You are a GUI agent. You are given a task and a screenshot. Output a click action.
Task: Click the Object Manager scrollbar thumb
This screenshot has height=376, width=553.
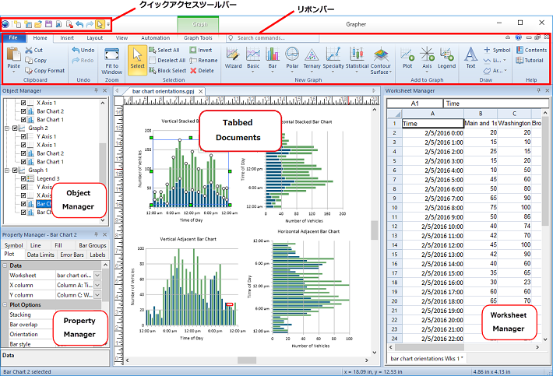(102, 163)
